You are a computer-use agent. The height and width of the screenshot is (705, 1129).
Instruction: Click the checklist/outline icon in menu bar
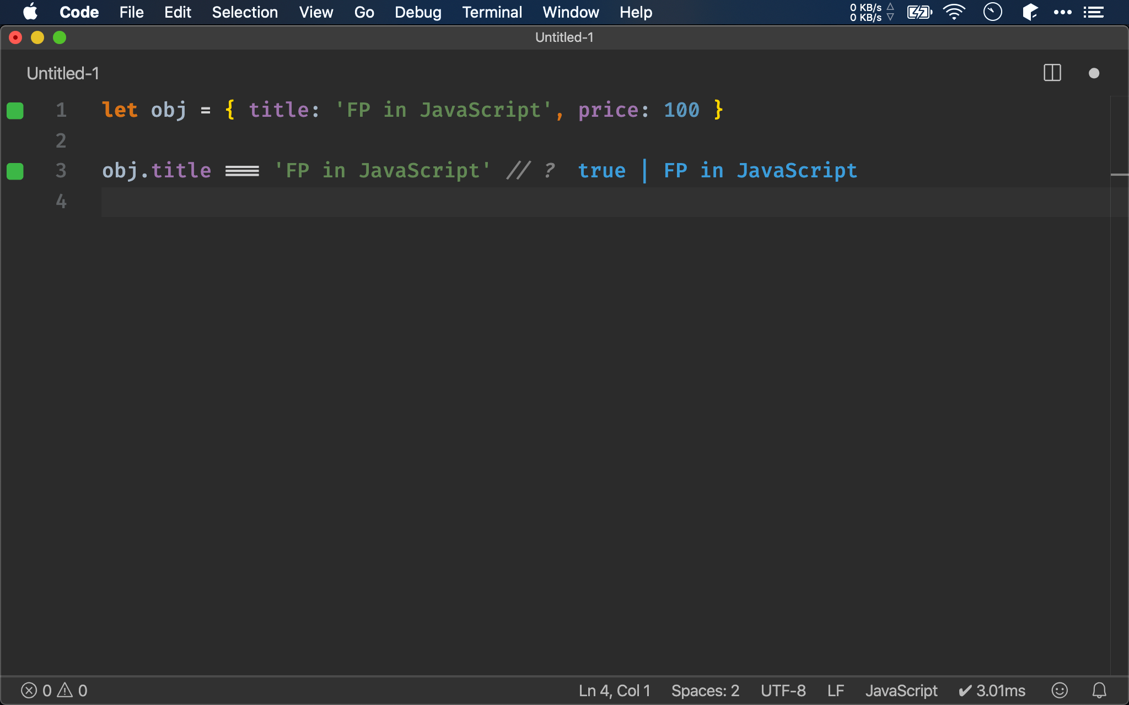(x=1094, y=12)
